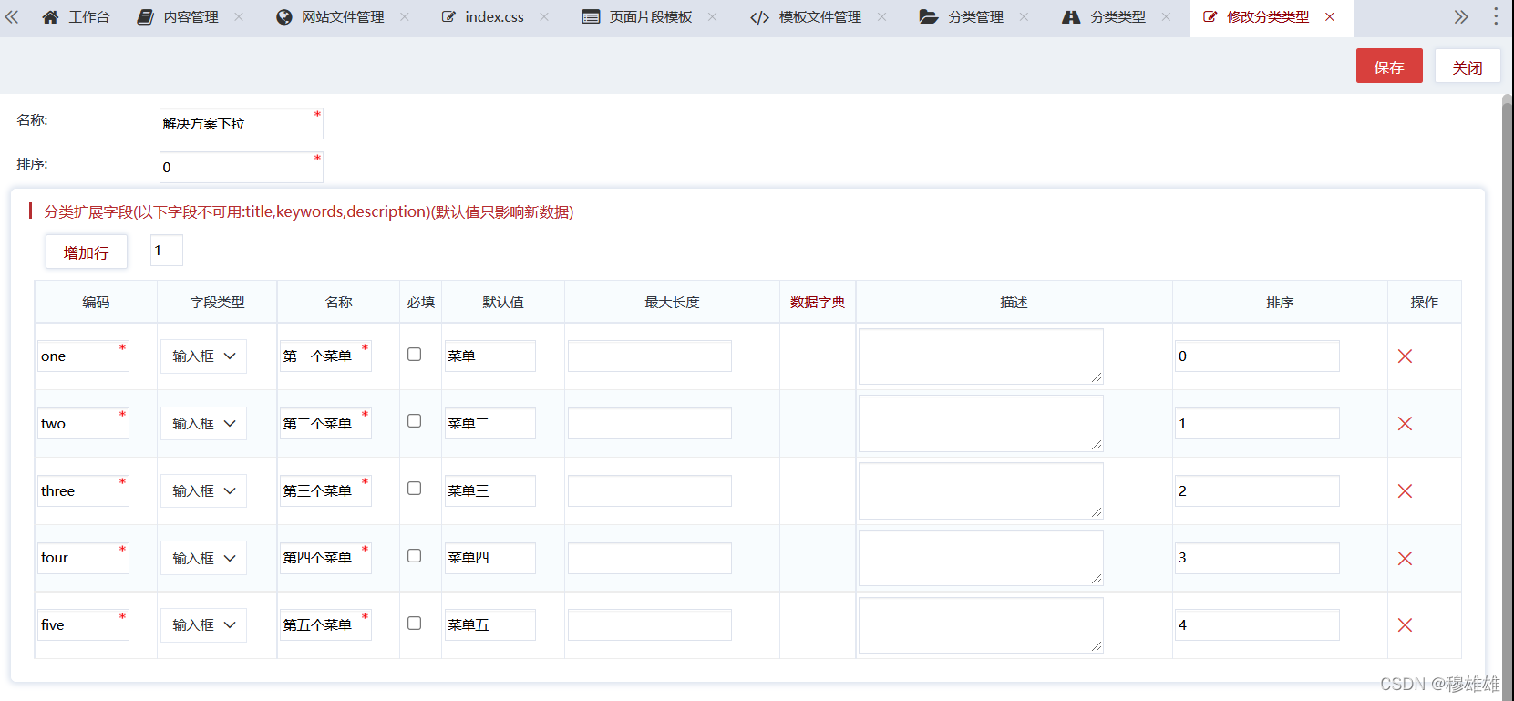Click the 关闭 button
This screenshot has width=1514, height=701.
1468,66
